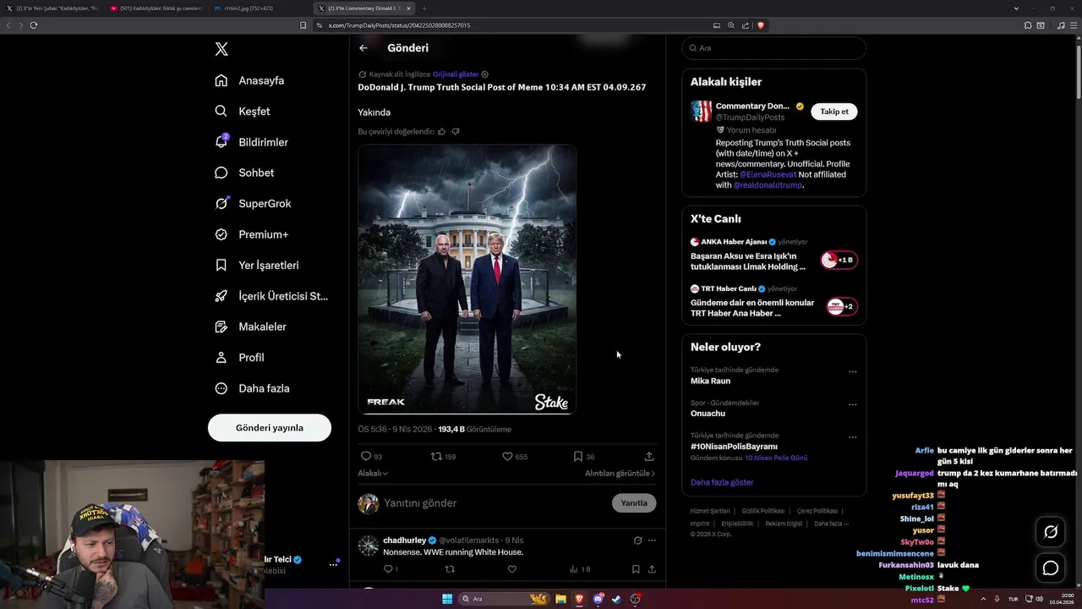Go to Anasayfa home page
Screen dimensions: 1082x609
coord(249,80)
